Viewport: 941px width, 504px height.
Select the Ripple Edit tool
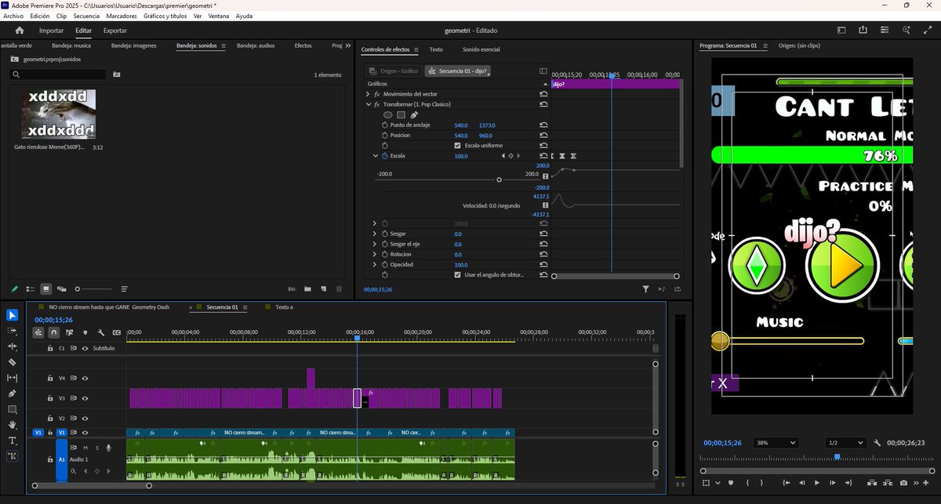pos(12,346)
